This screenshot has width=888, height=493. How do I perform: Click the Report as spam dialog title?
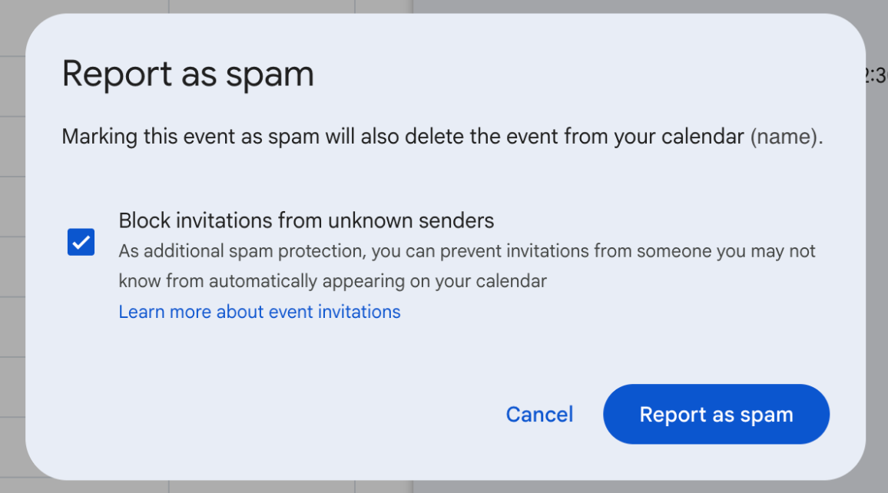coord(187,74)
